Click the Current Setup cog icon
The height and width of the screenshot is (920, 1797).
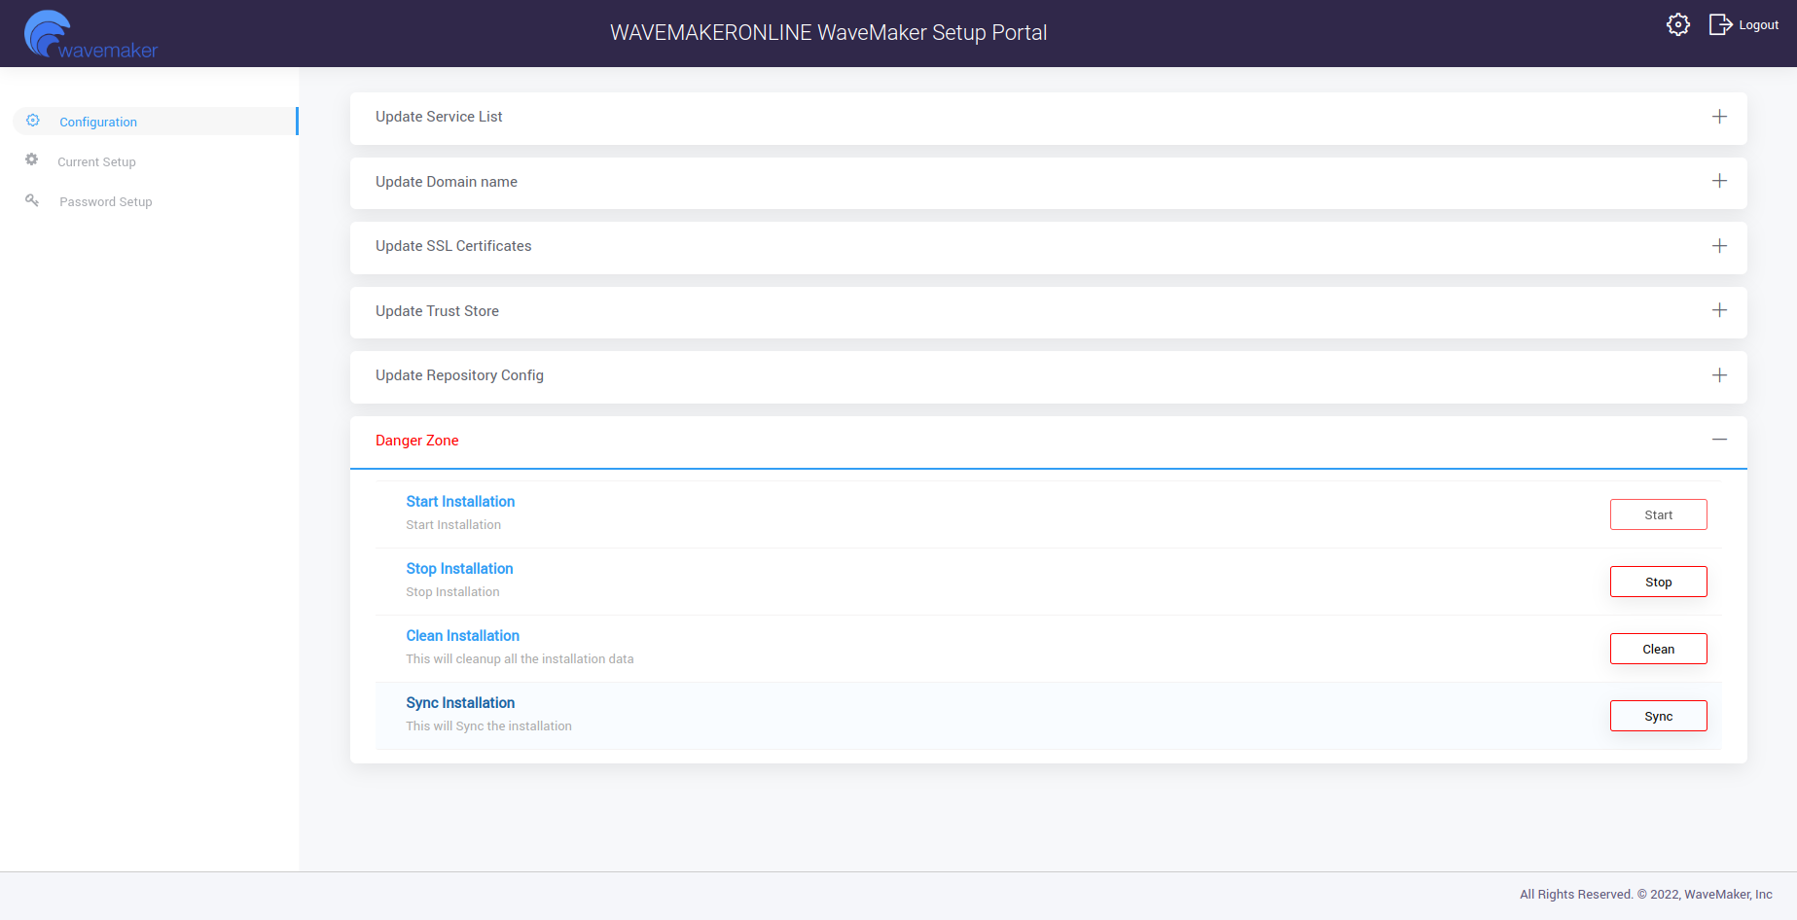click(32, 159)
